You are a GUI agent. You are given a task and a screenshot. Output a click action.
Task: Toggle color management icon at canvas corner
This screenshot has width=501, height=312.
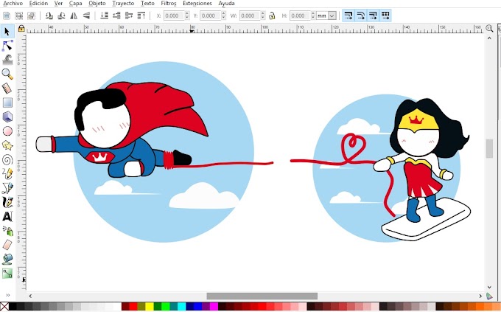(x=489, y=296)
